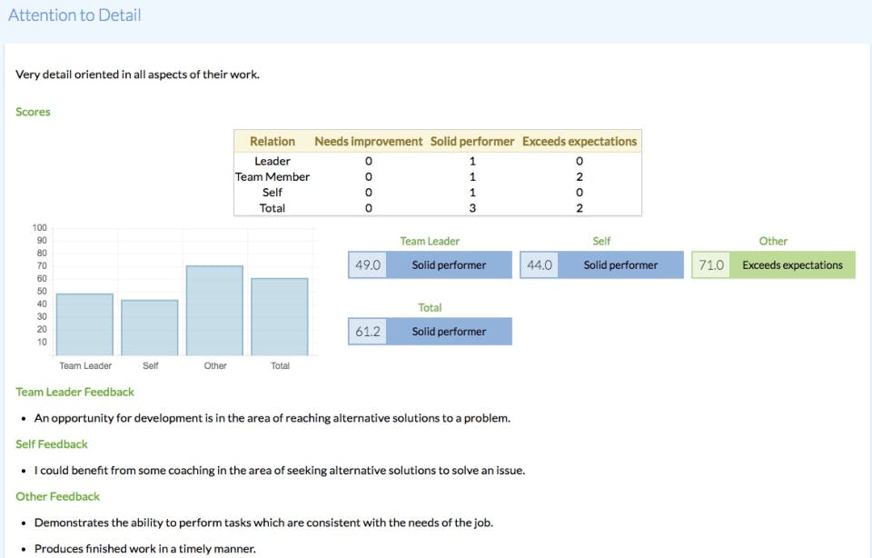This screenshot has height=558, width=872.
Task: Click the 'Other Feedback' heading
Action: pos(58,496)
